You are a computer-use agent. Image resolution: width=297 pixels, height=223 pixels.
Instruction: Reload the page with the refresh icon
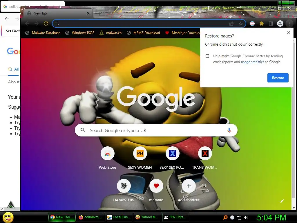coord(46,24)
